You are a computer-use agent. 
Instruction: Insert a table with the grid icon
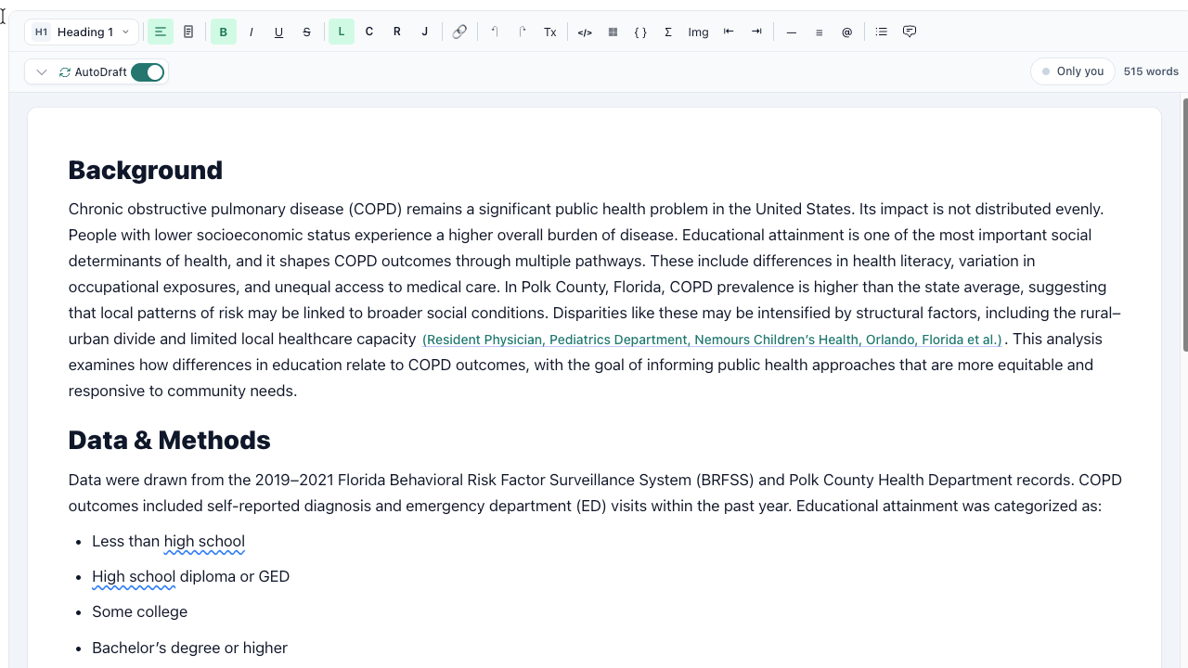point(613,32)
